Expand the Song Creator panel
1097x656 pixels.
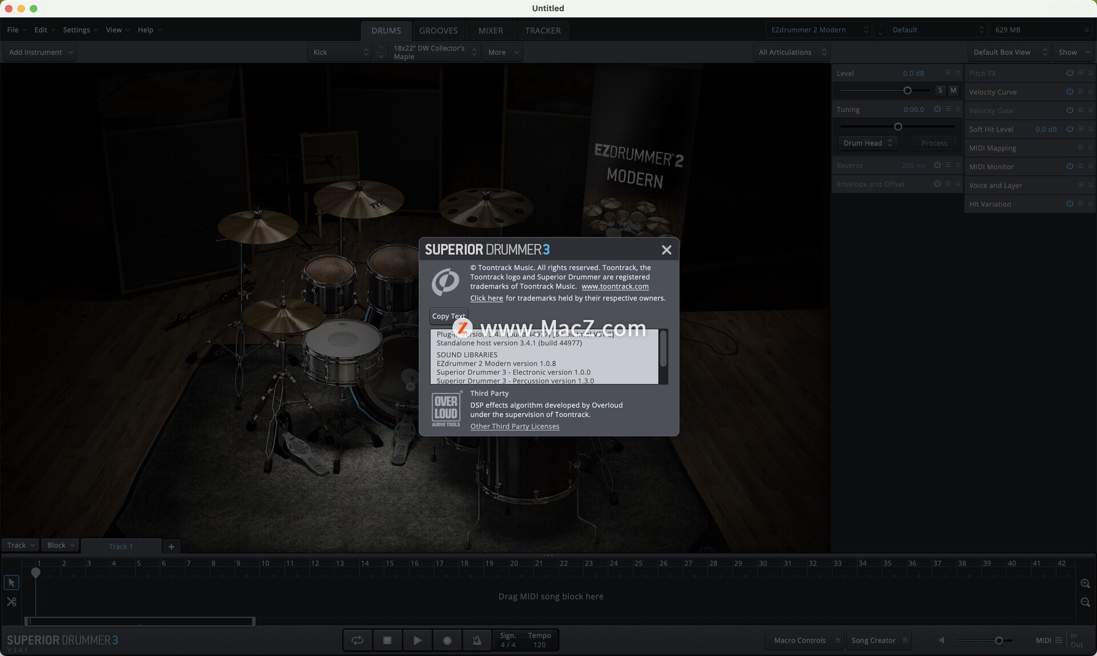tap(879, 641)
